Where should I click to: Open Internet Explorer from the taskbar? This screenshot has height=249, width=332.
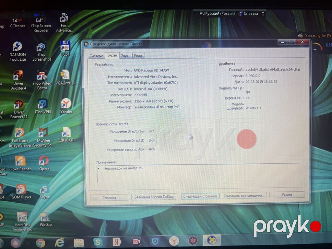(60, 243)
